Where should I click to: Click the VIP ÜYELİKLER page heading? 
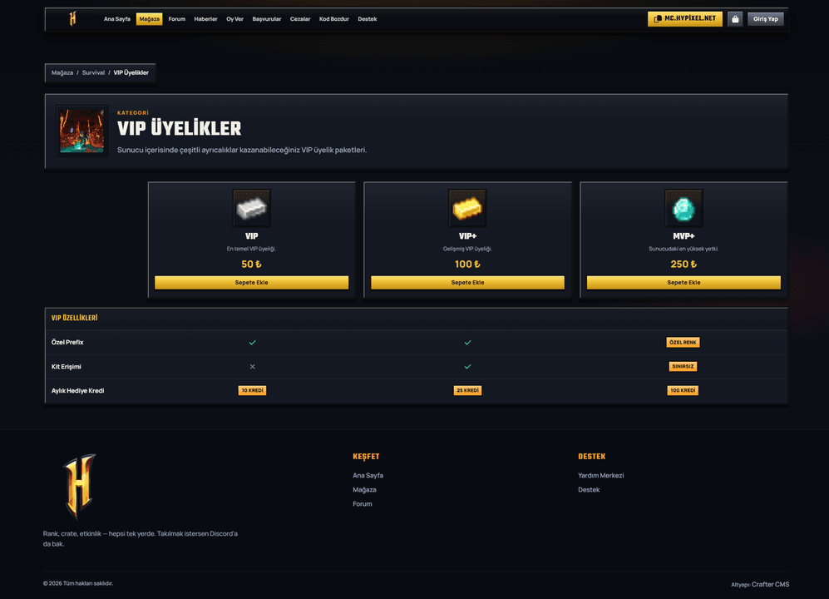pyautogui.click(x=180, y=129)
